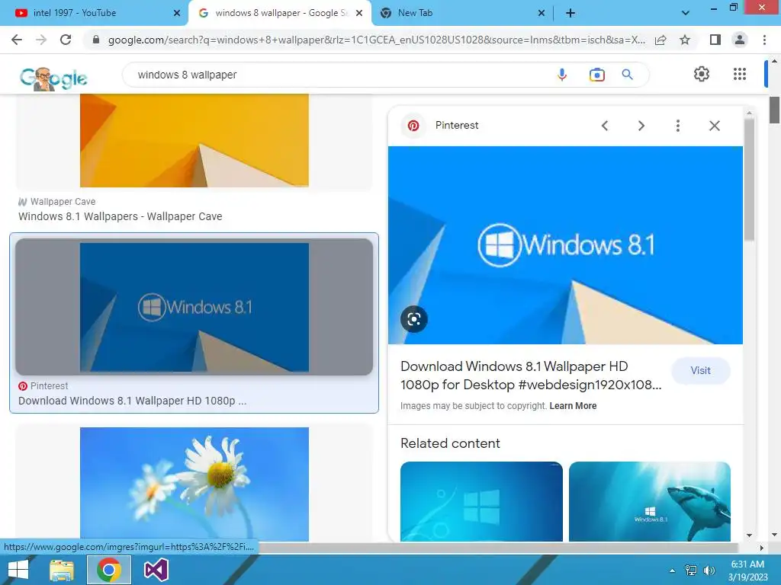Viewport: 781px width, 585px height.
Task: Close the windows 8 wallpaper tab
Action: coord(359,14)
